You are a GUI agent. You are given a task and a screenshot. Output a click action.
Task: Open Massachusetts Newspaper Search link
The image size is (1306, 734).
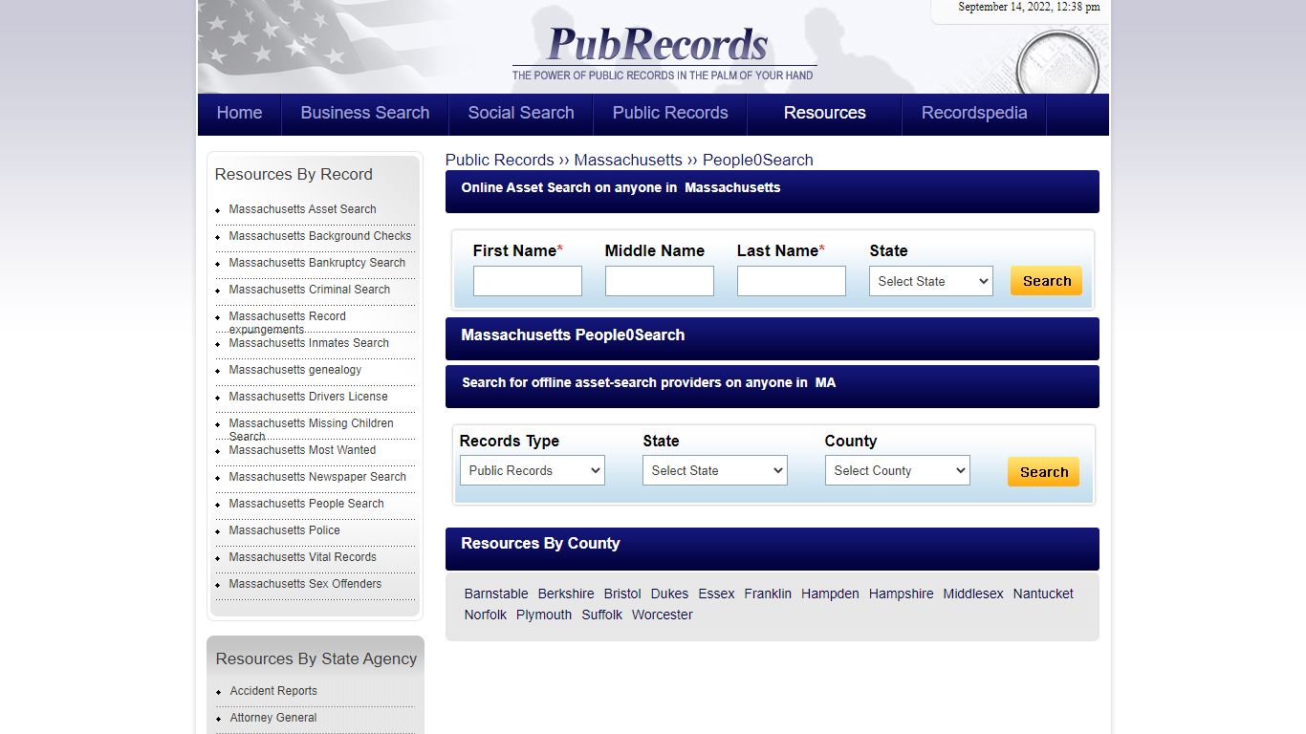pos(317,477)
